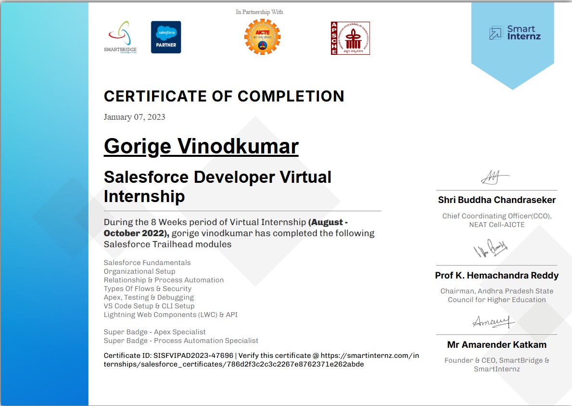Click the Salesforce Developer Virtual Internship title

click(x=217, y=186)
